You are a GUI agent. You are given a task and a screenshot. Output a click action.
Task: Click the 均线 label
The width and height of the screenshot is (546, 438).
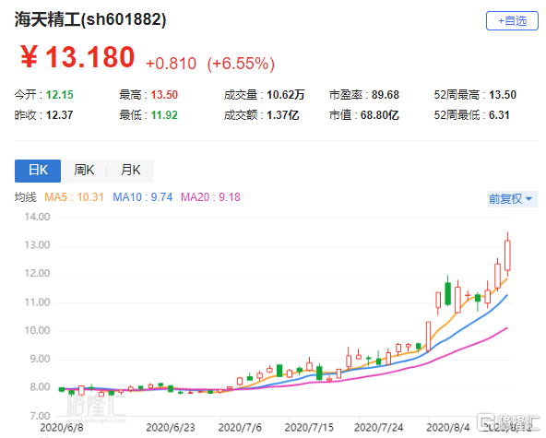coord(26,197)
